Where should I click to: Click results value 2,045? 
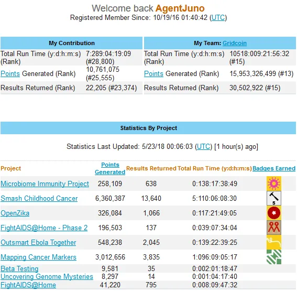(x=151, y=242)
